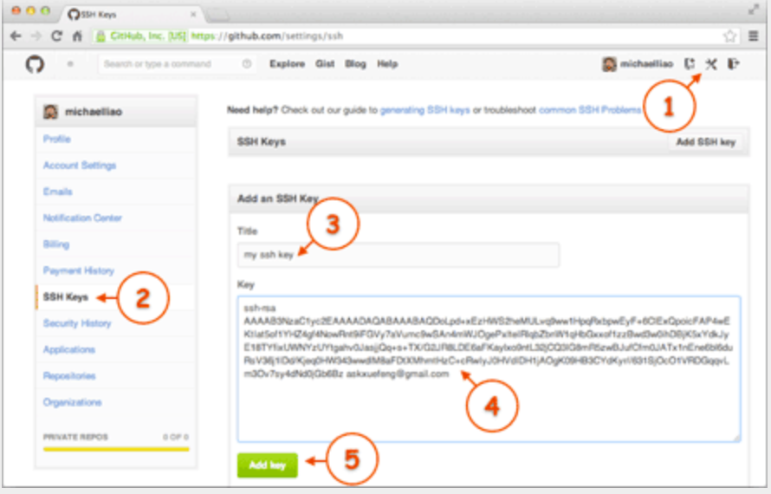Image resolution: width=771 pixels, height=494 pixels.
Task: Bookmark page with star icon
Action: coord(729,36)
